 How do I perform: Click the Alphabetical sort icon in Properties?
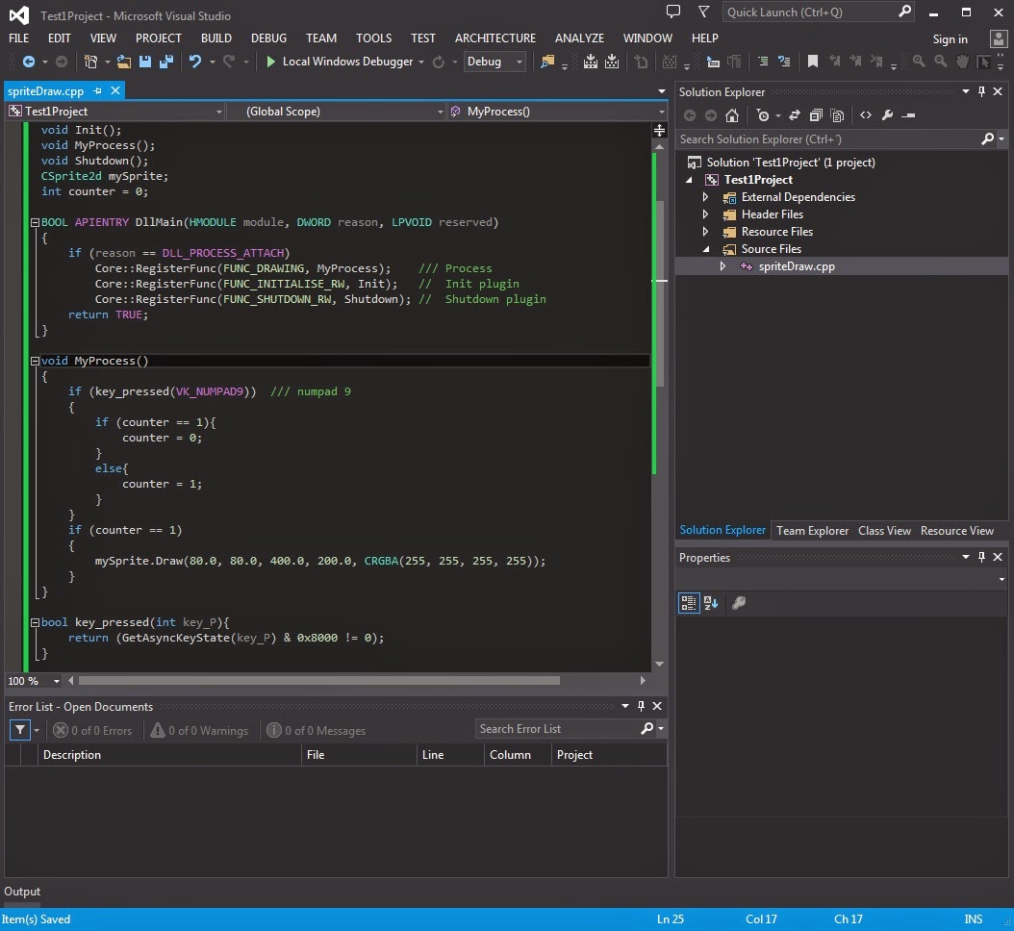point(711,603)
